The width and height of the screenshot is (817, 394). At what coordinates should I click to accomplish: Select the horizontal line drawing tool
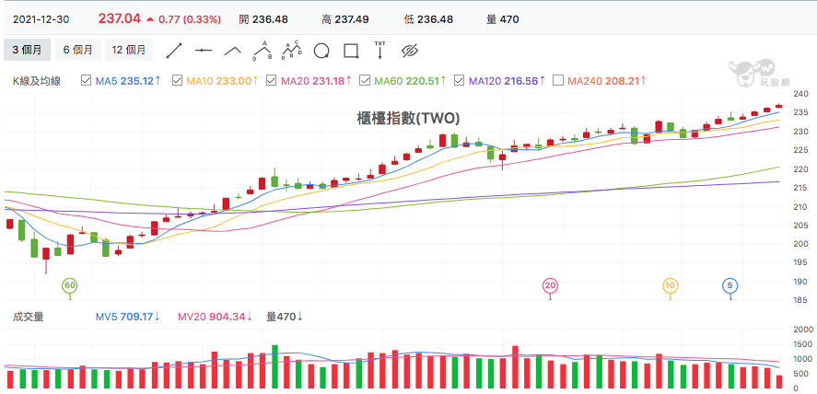point(204,51)
